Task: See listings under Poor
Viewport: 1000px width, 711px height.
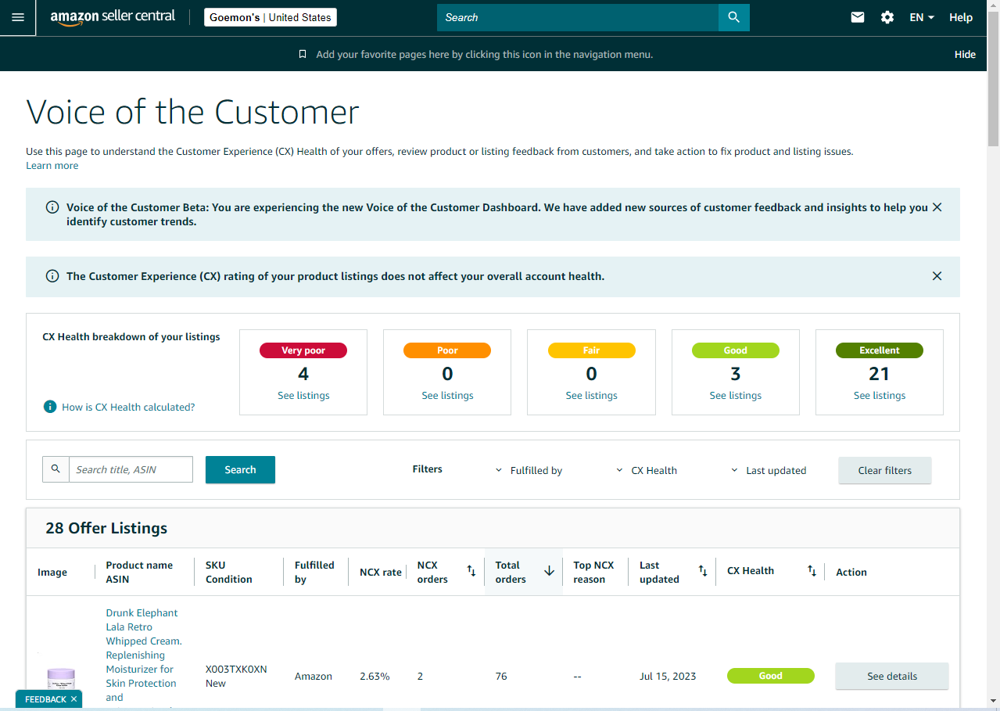Action: [x=447, y=396]
